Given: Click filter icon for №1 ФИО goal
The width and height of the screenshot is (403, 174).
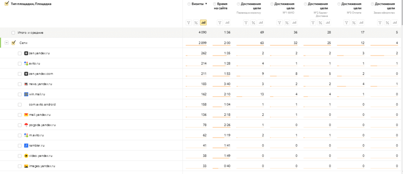Looking at the screenshot, I should click(x=280, y=23).
